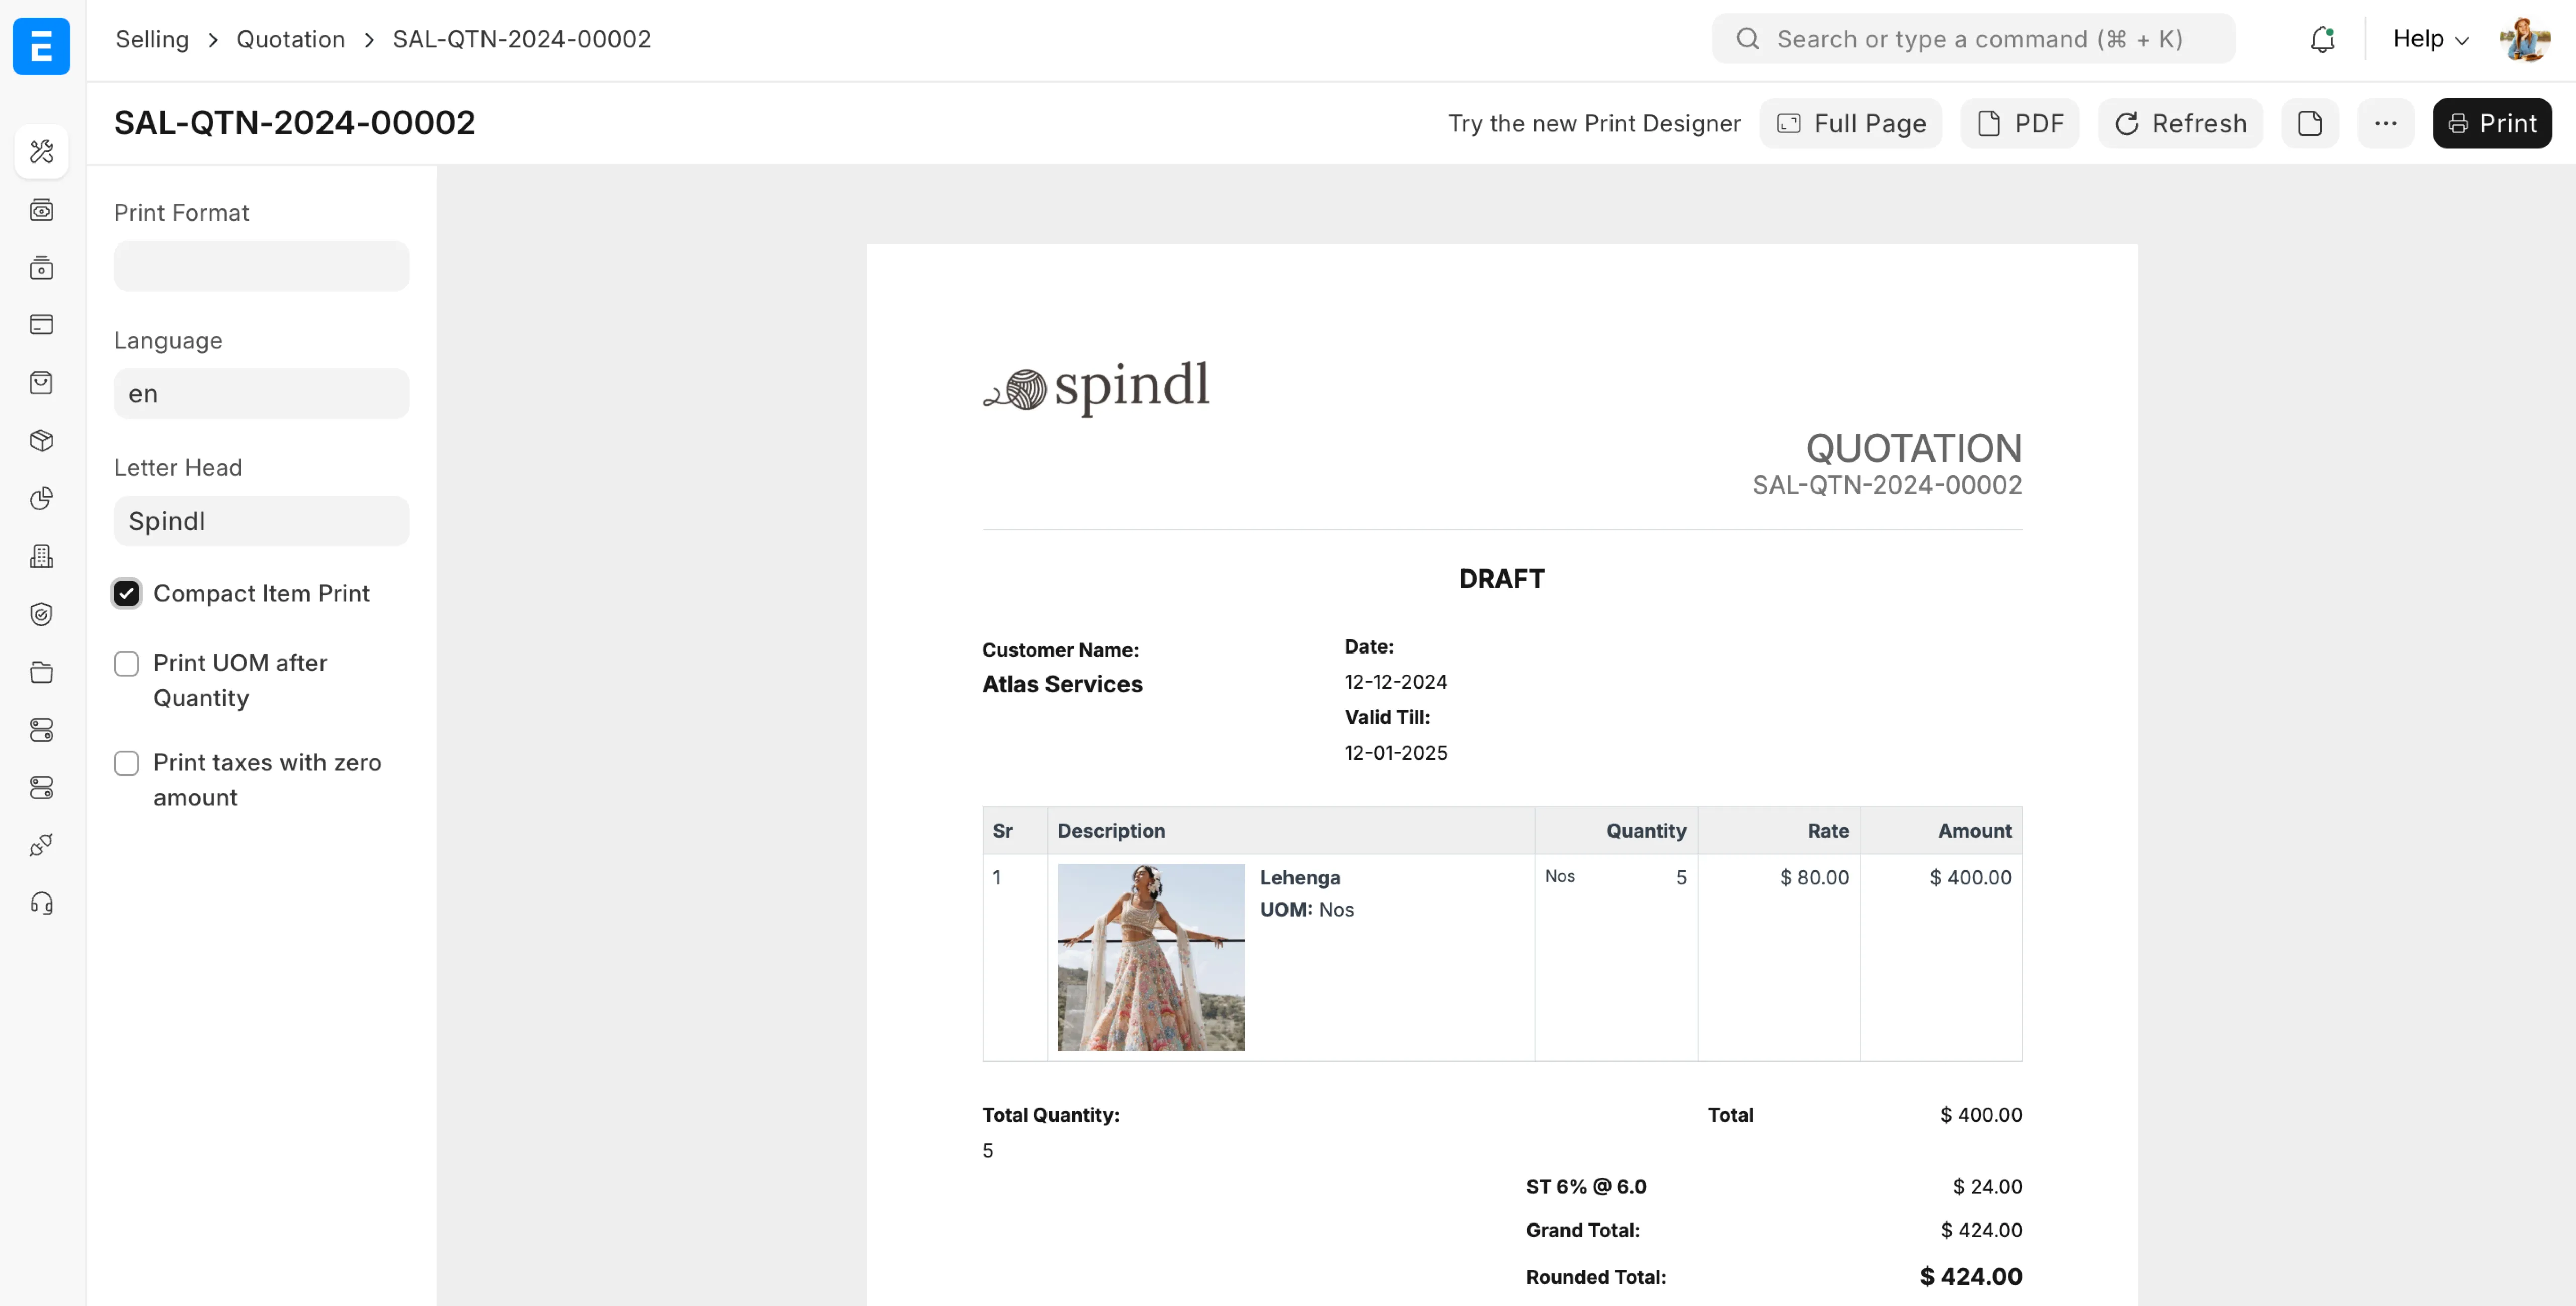2576x1306 pixels.
Task: Click the Lehenga product thumbnail
Action: click(1150, 957)
